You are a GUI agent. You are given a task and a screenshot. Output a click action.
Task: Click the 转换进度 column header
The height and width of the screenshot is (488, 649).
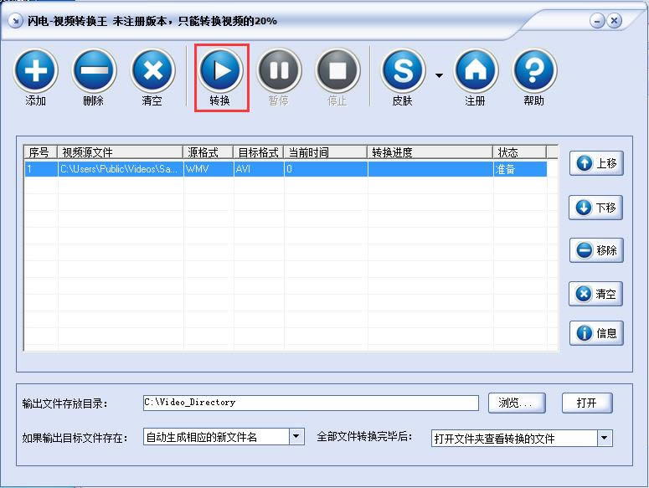430,152
